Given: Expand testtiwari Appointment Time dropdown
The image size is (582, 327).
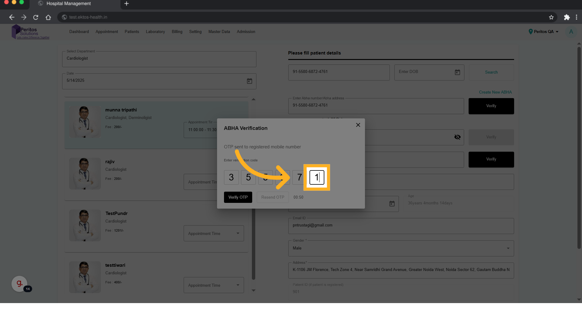Looking at the screenshot, I should point(214,285).
